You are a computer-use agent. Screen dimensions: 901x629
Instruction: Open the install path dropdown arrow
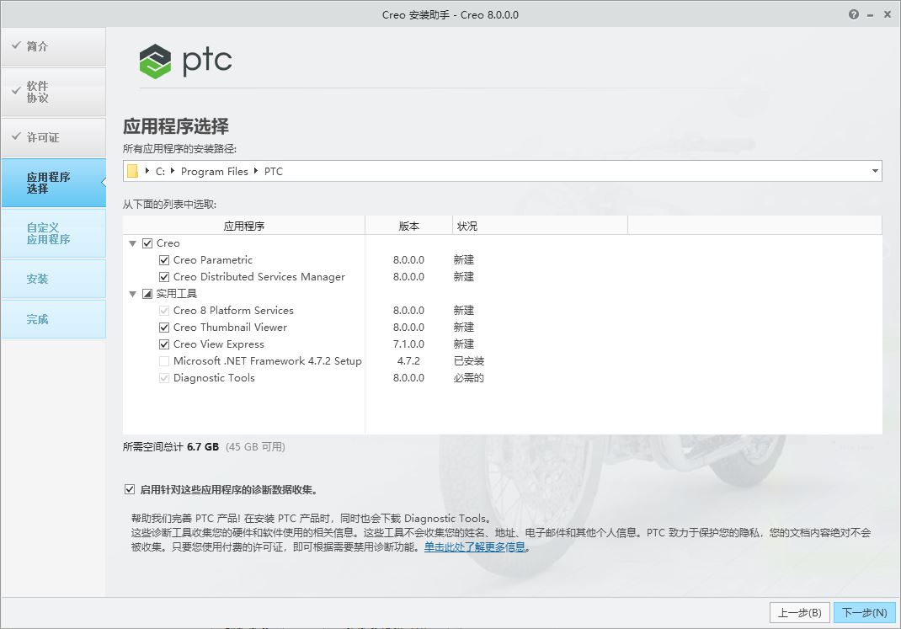tap(875, 171)
